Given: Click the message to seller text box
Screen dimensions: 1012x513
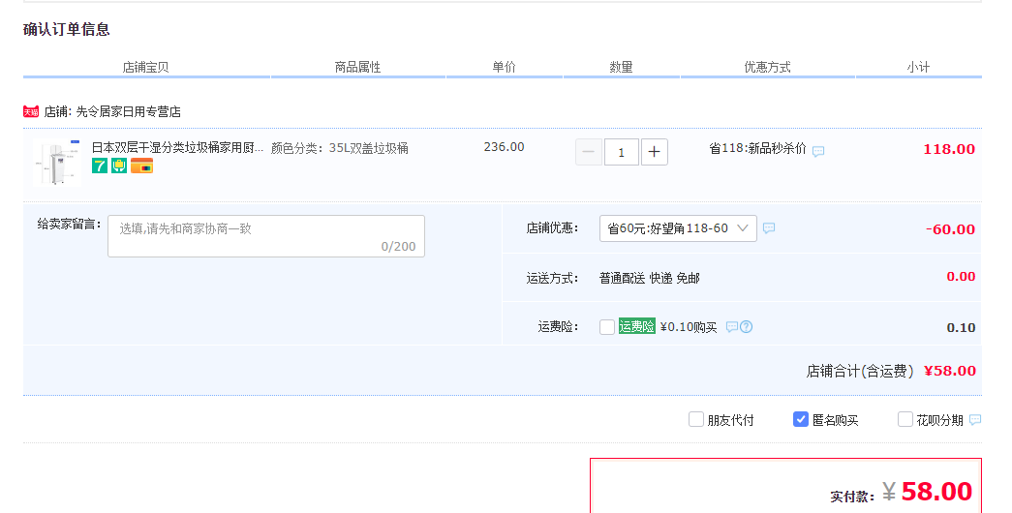Looking at the screenshot, I should (x=266, y=236).
